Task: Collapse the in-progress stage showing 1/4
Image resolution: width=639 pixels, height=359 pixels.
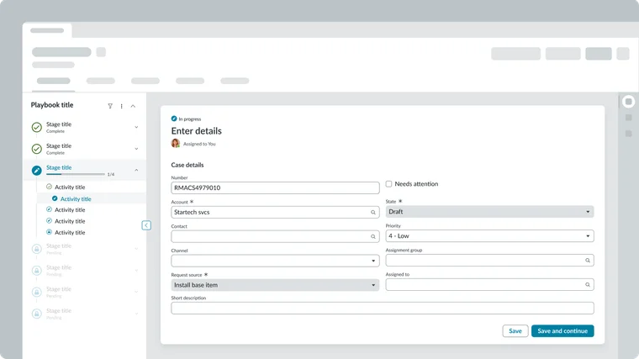Action: (x=136, y=170)
